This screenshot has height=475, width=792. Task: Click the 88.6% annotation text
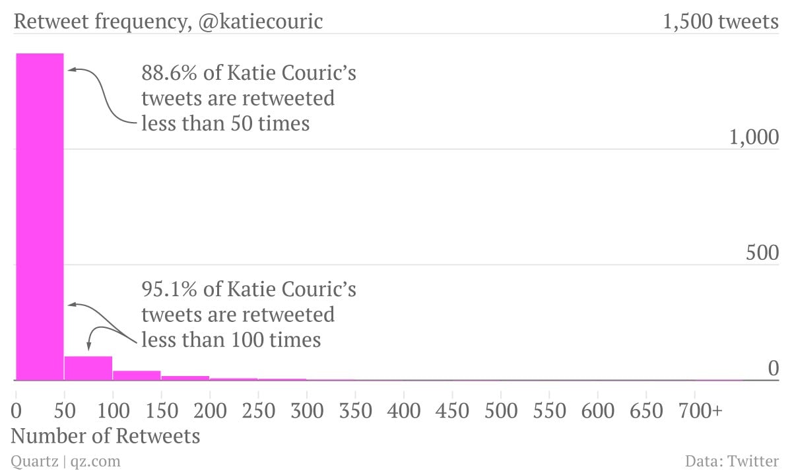click(x=249, y=98)
